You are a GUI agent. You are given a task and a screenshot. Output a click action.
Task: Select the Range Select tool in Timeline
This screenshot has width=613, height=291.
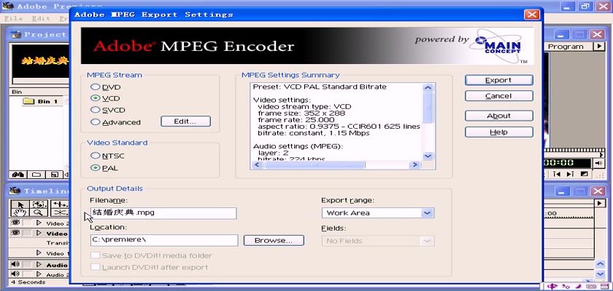[x=39, y=204]
